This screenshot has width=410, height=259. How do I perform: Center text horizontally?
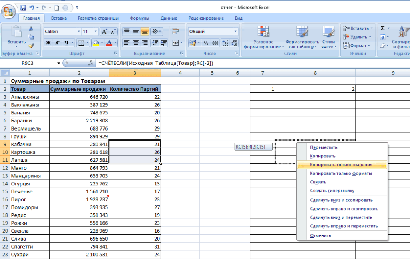point(135,42)
